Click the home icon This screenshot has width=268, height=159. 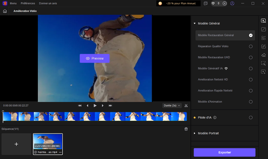pos(5,11)
